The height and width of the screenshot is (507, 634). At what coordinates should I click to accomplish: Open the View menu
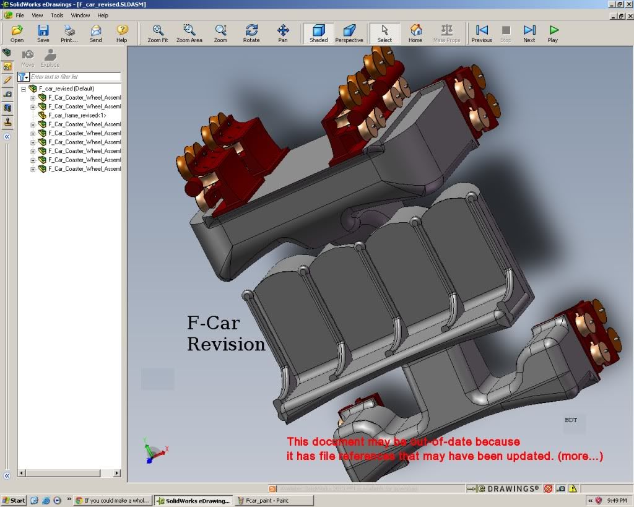(37, 15)
